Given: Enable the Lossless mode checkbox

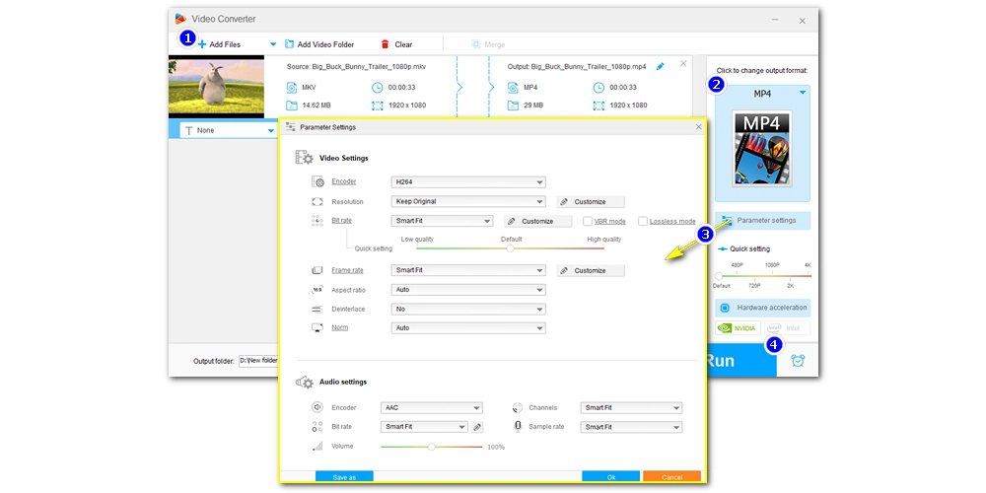Looking at the screenshot, I should tap(643, 221).
